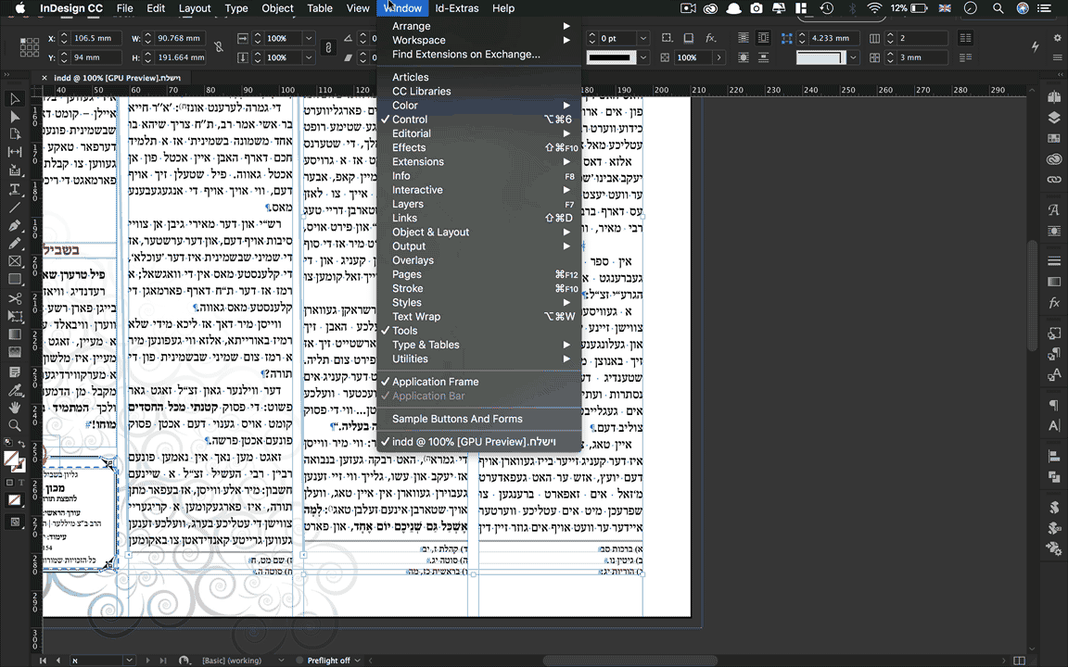
Task: Pick the Hand tool
Action: (15, 407)
